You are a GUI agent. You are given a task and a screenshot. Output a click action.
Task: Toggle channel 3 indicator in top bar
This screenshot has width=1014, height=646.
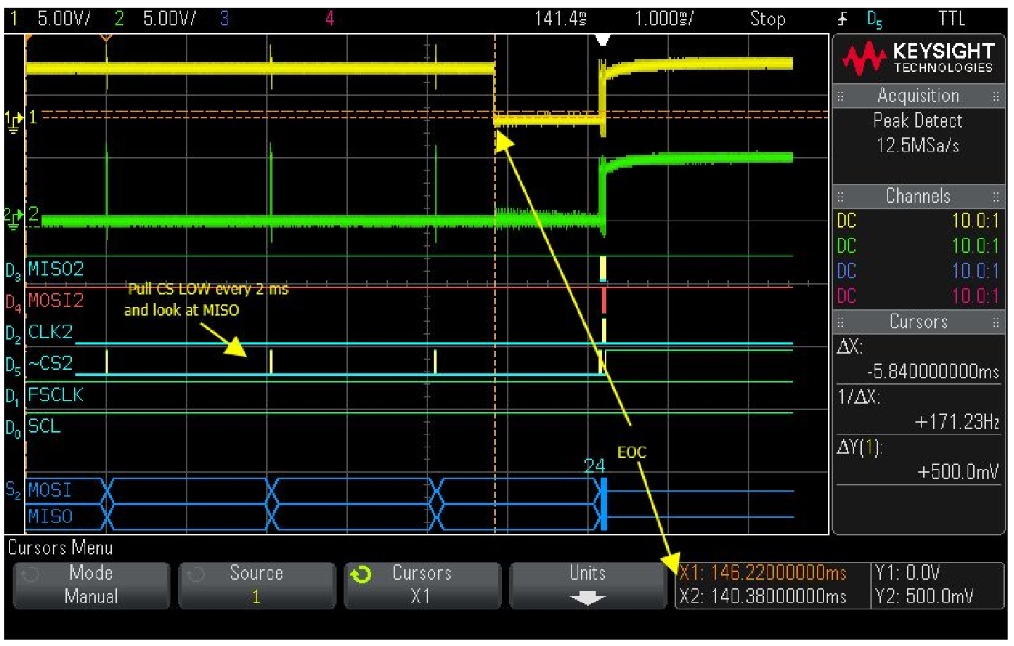coord(224,19)
